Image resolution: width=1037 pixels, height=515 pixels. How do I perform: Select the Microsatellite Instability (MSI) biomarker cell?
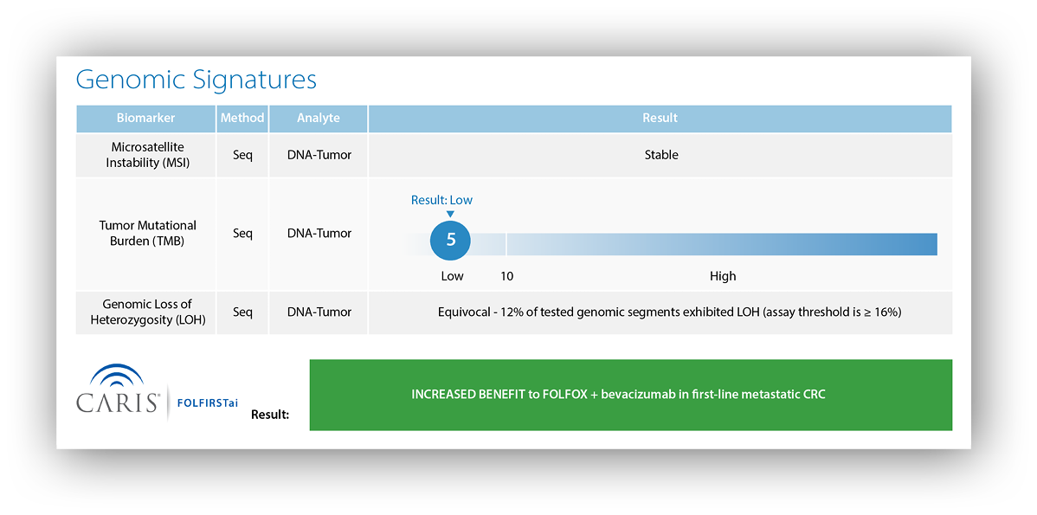(147, 155)
